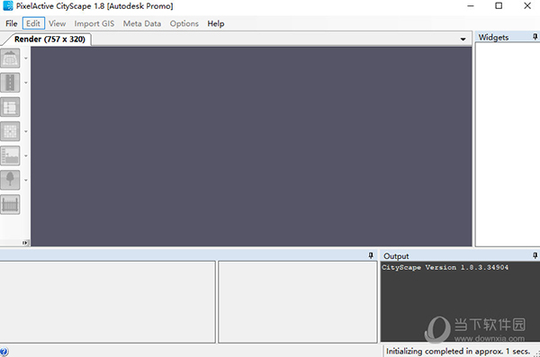Select the skyline buildings tool icon

(x=10, y=156)
